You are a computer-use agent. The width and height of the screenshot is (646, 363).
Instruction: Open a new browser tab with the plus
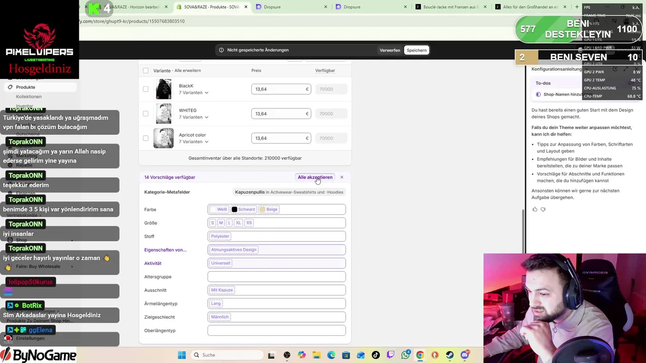click(577, 7)
